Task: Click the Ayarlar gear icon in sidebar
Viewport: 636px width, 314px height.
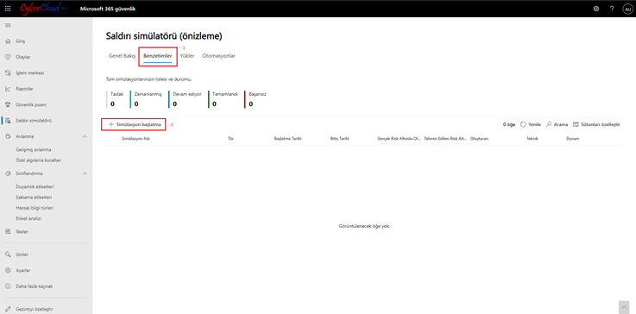Action: [x=8, y=270]
